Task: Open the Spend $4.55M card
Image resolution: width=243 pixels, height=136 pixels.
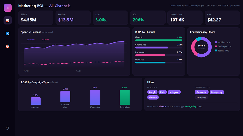Action: coord(36,18)
